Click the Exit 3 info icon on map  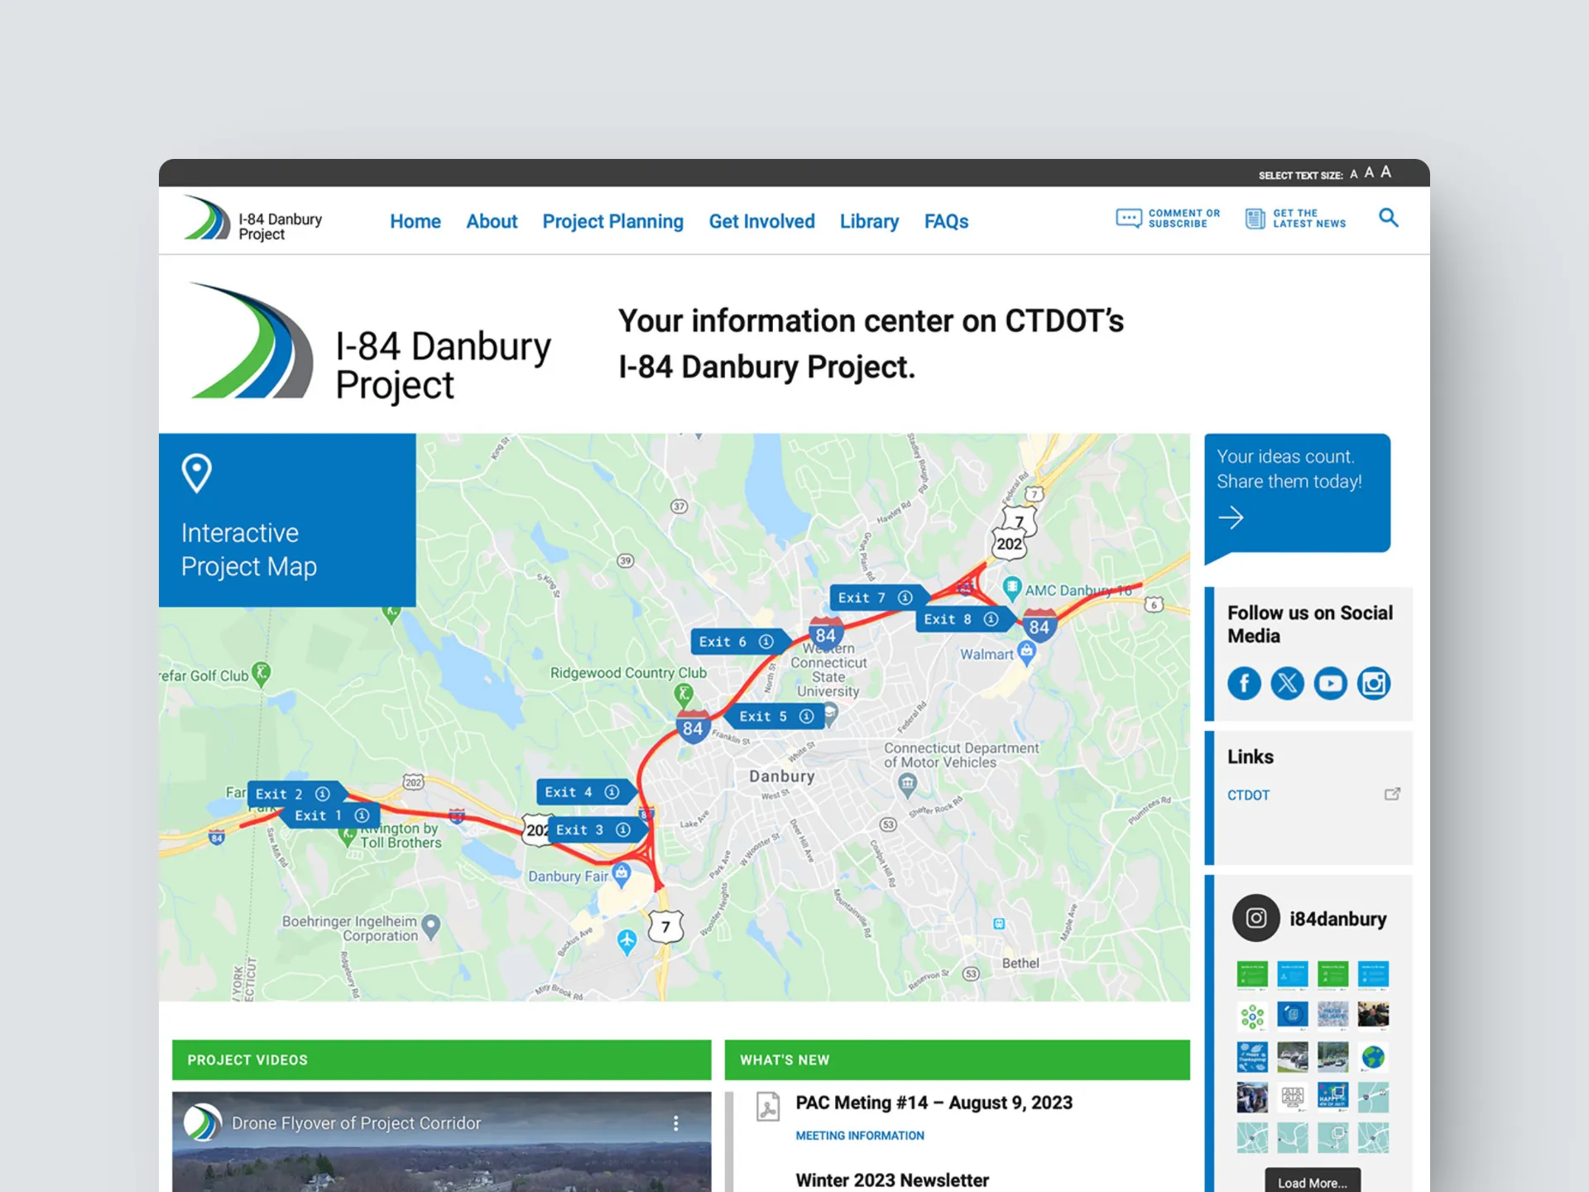coord(623,829)
